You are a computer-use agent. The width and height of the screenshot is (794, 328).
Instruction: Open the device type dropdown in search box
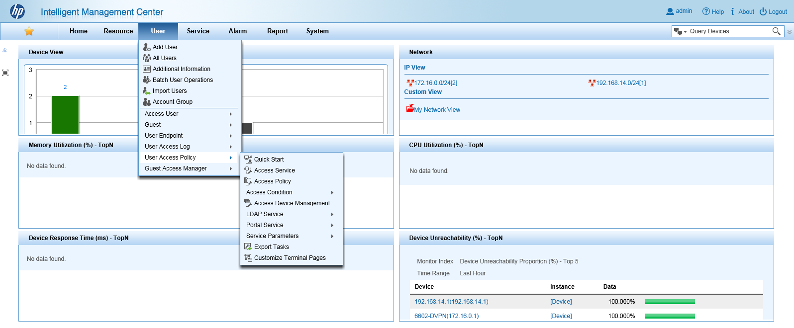pos(680,31)
